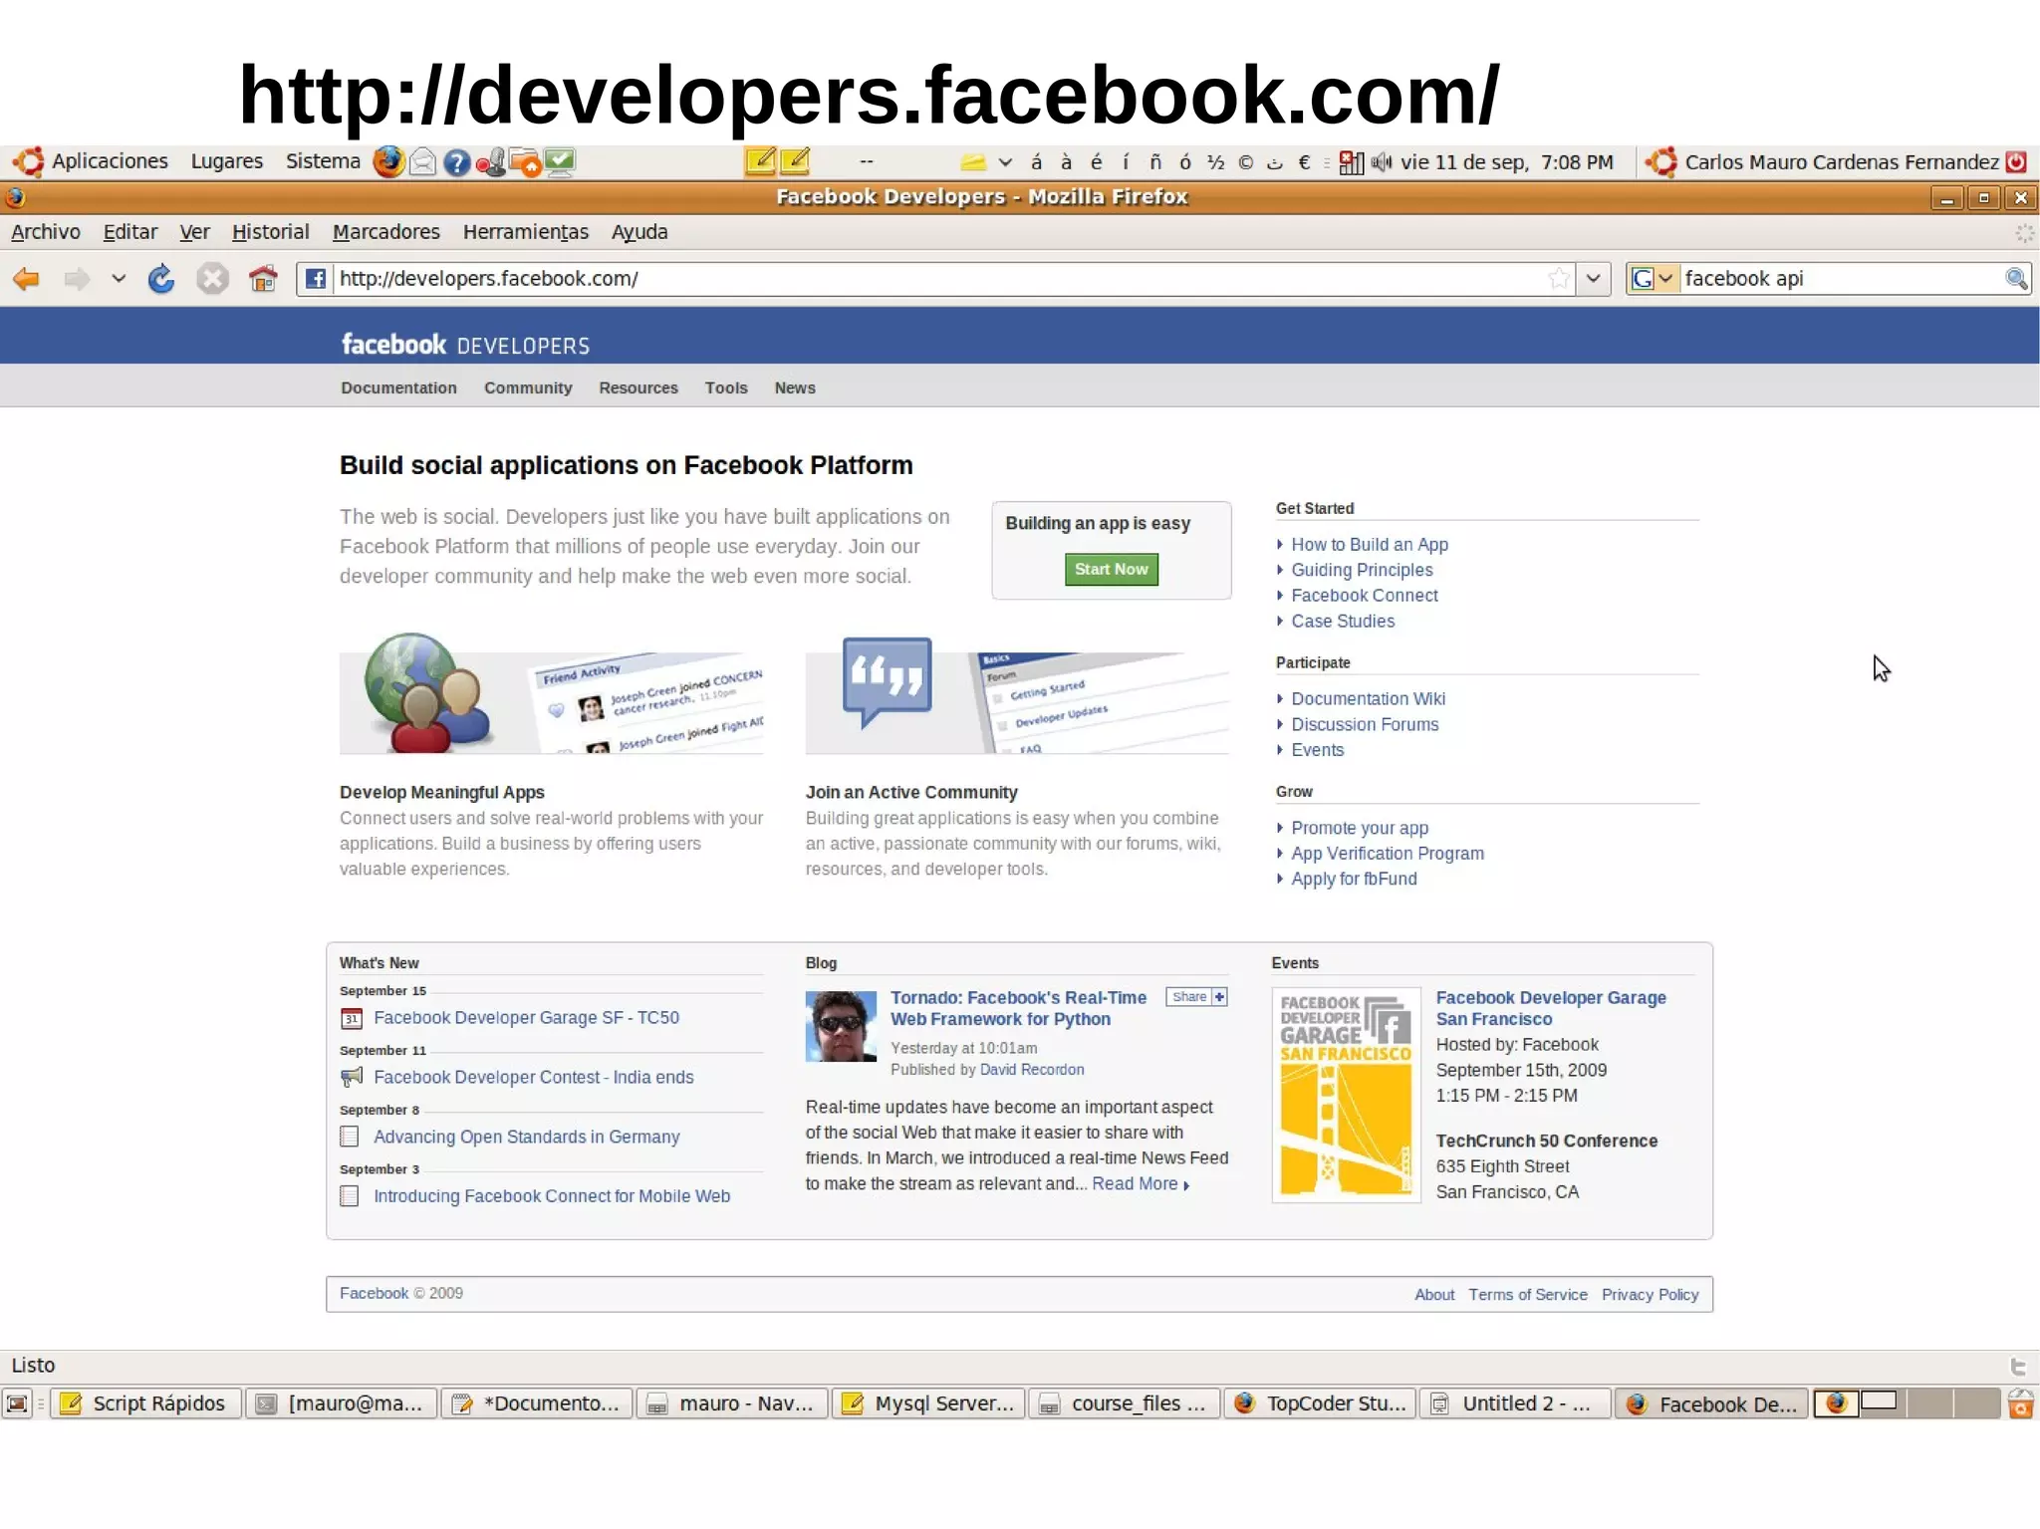Open the mail icon in top panel
Screen dimensions: 2040x1529
pyautogui.click(x=422, y=161)
